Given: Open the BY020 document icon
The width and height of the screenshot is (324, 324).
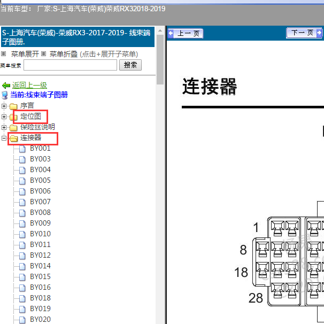Looking at the screenshot, I should pyautogui.click(x=22, y=320).
